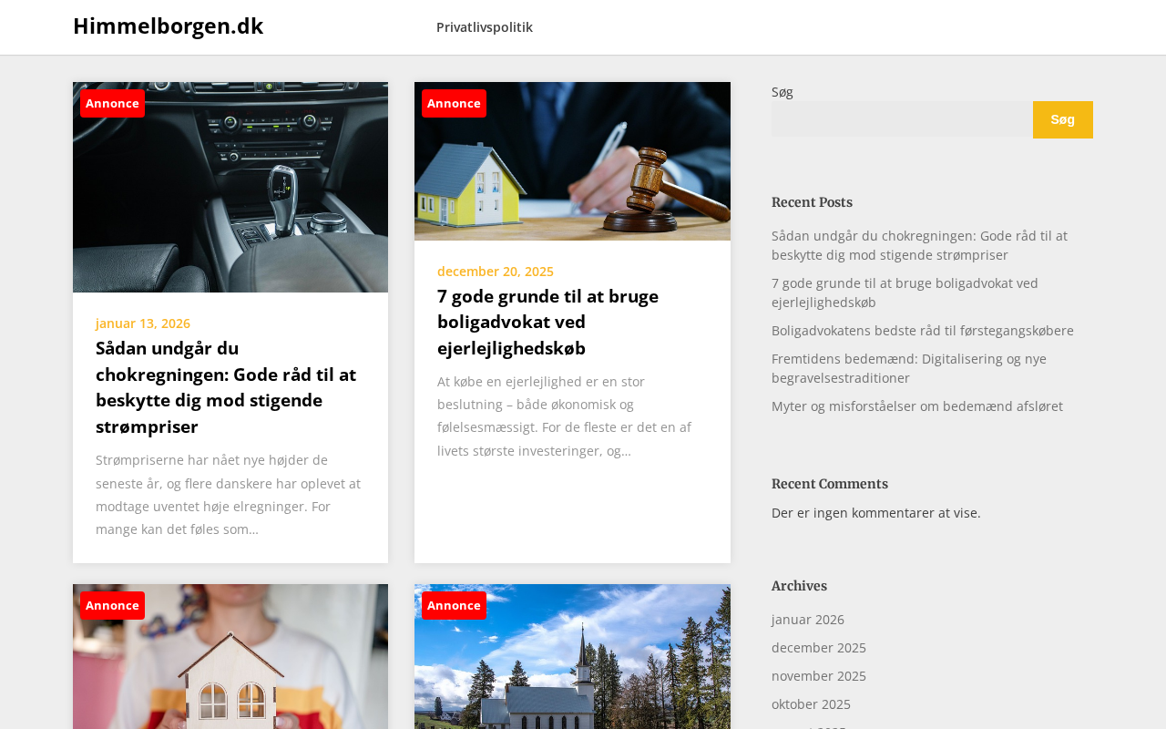Open recent post Boligadvokatens bedste råd til førstegangskøbere
Viewport: 1166px width, 729px height.
pos(923,331)
